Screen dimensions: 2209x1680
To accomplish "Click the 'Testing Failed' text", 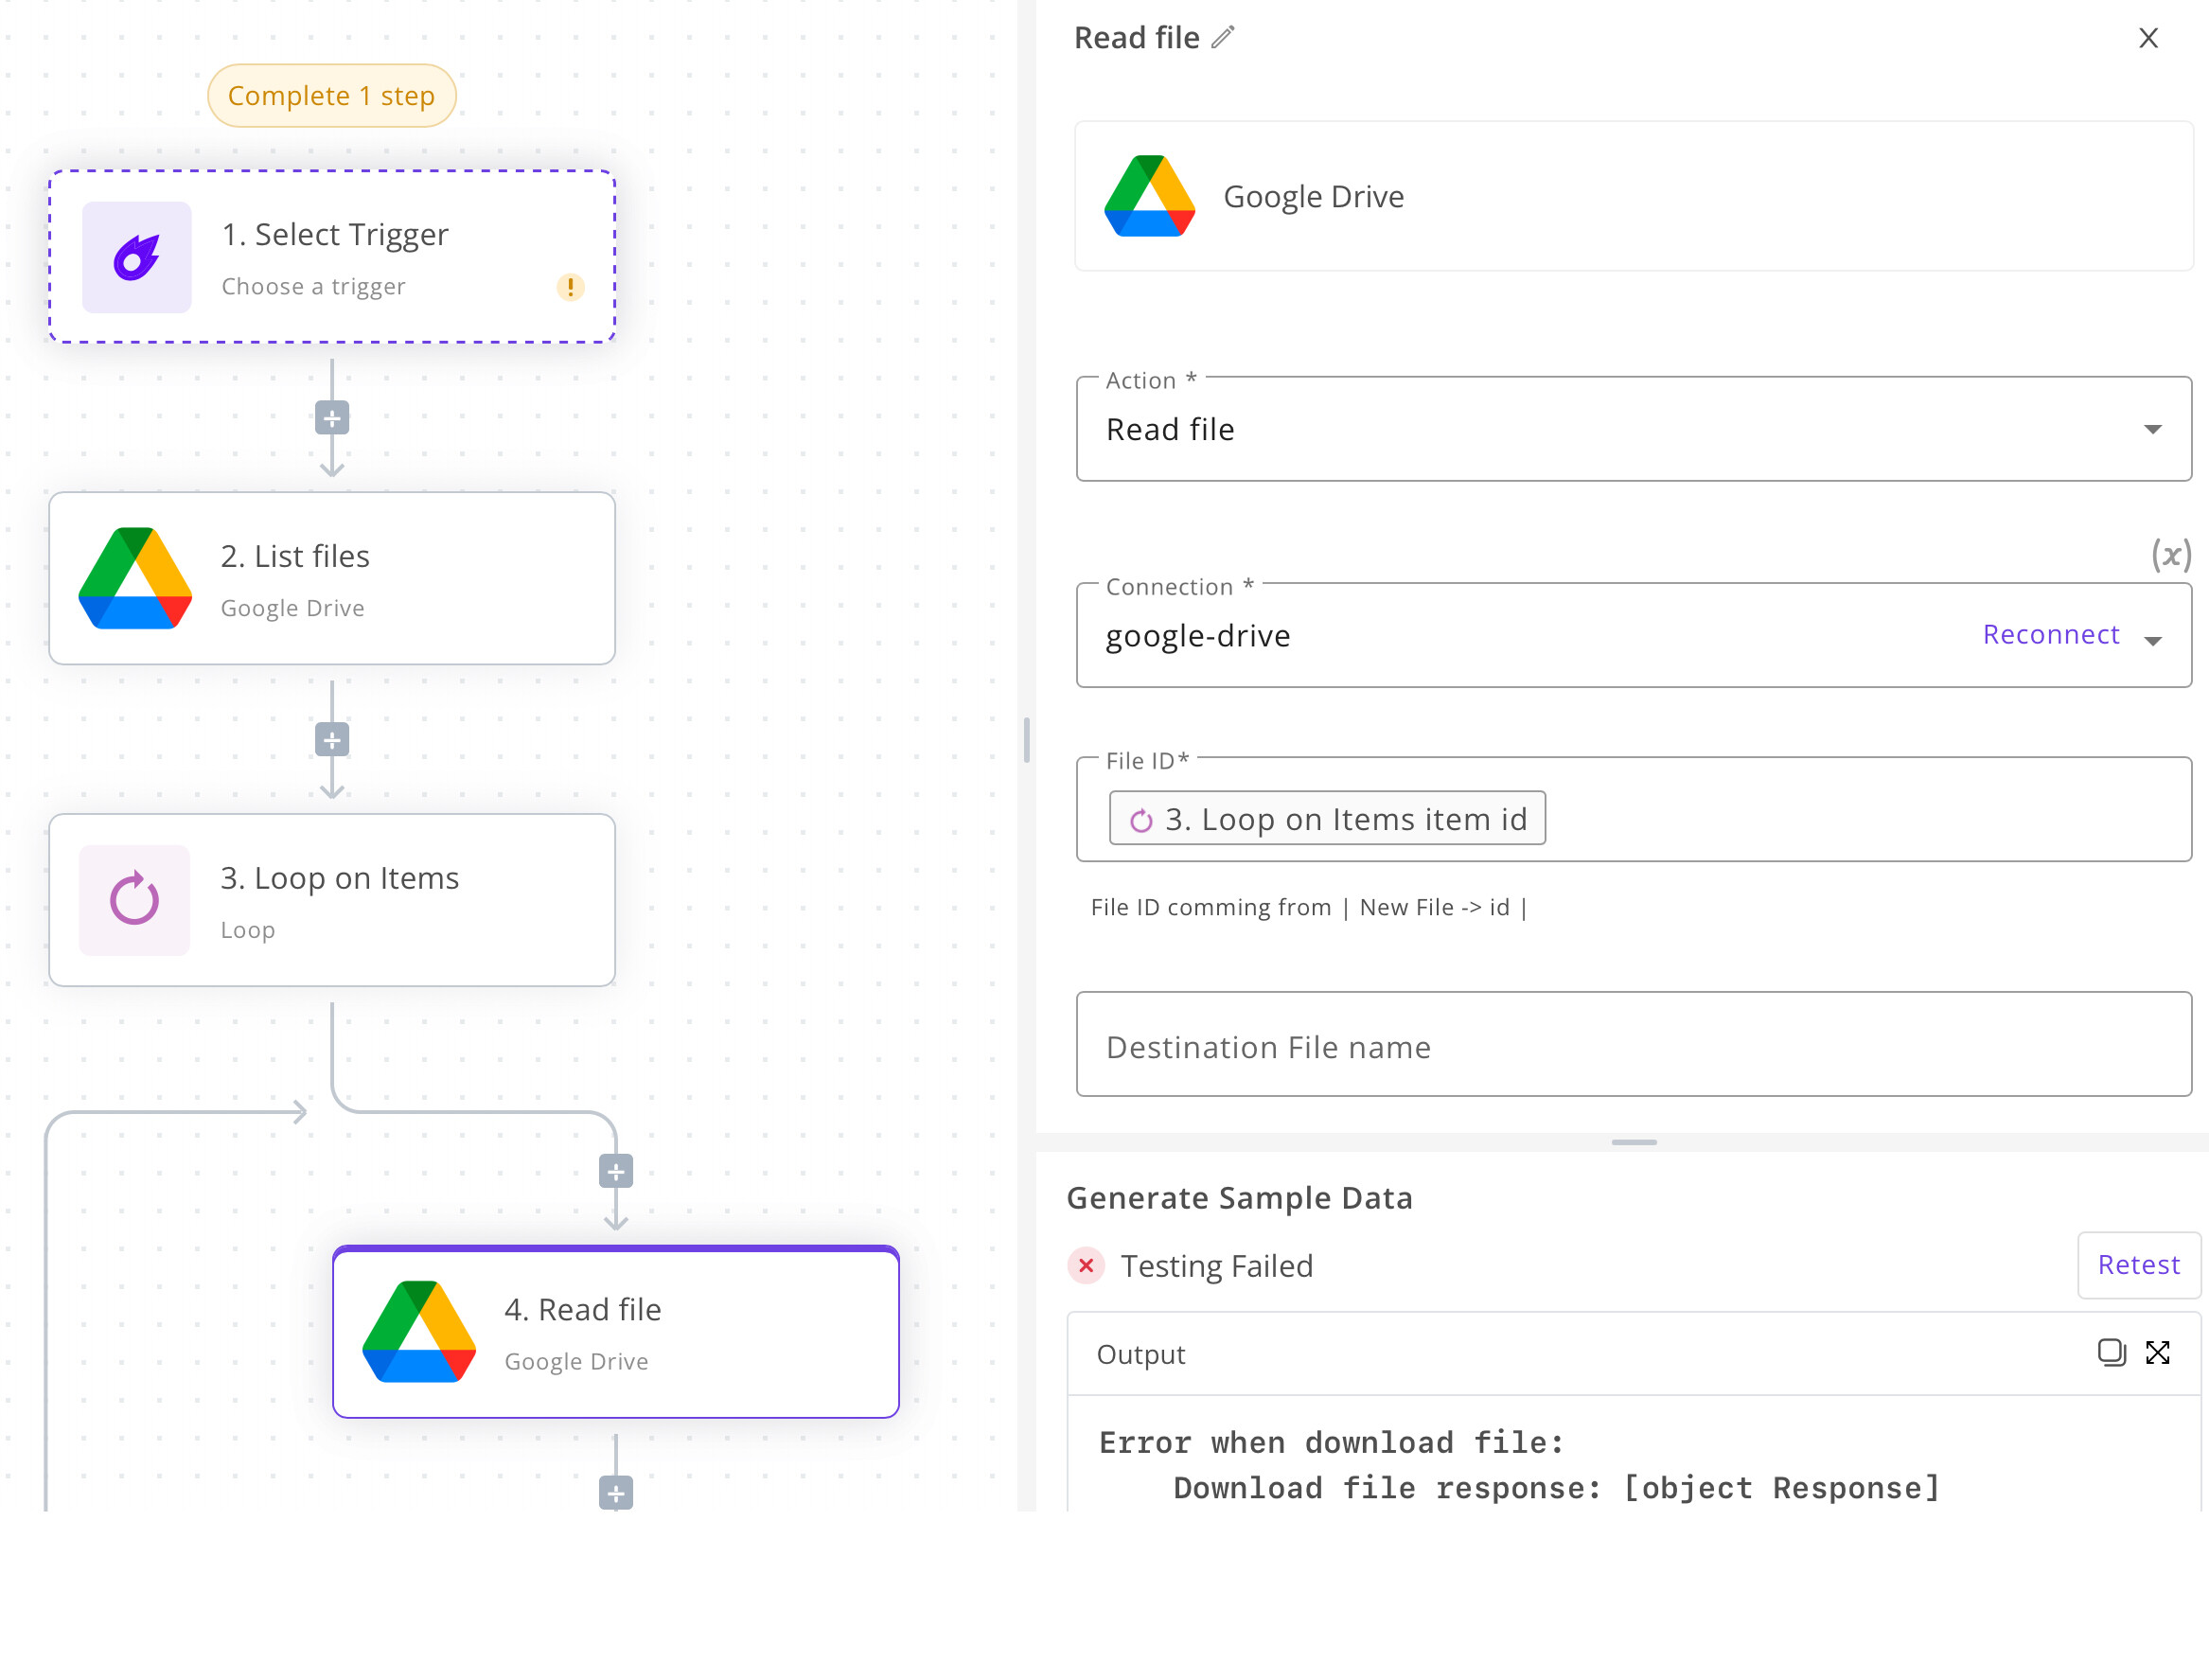I will tap(1216, 1266).
